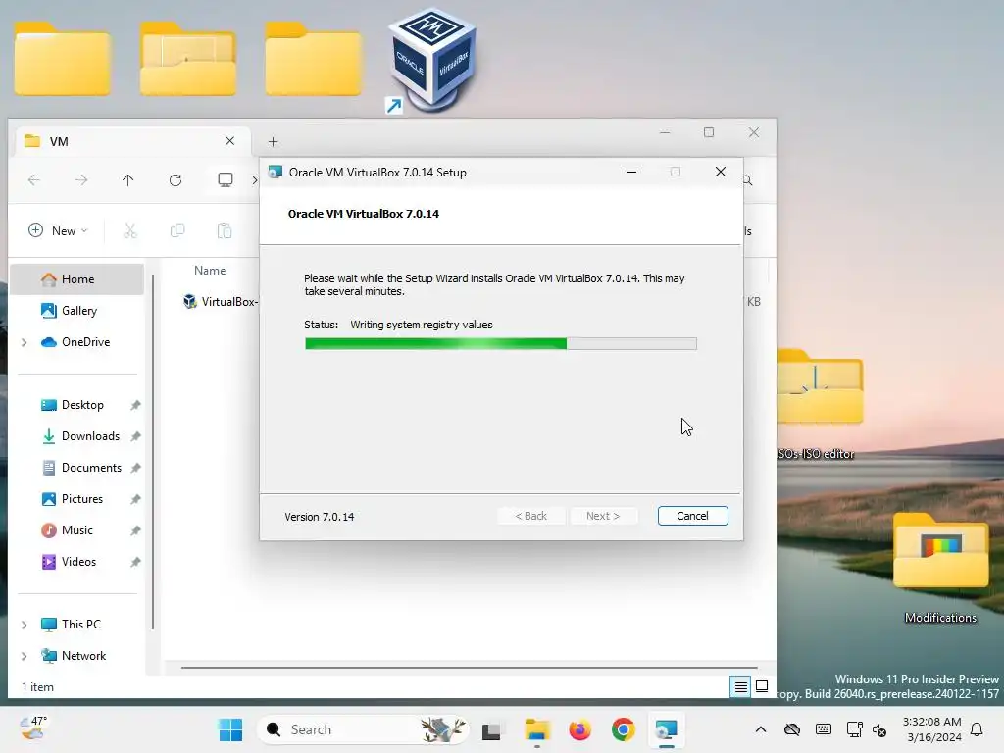Open File Explorer from taskbar

(x=536, y=729)
